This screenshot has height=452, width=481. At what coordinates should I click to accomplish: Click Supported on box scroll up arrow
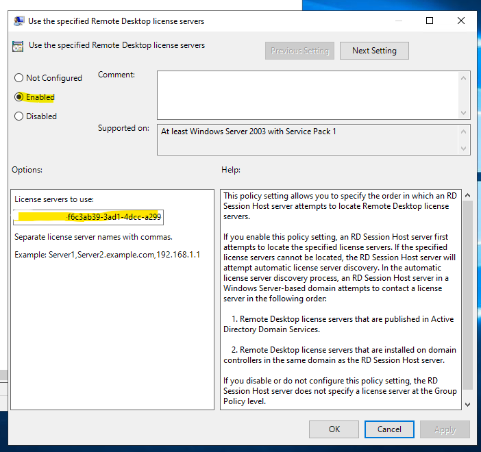tap(463, 131)
